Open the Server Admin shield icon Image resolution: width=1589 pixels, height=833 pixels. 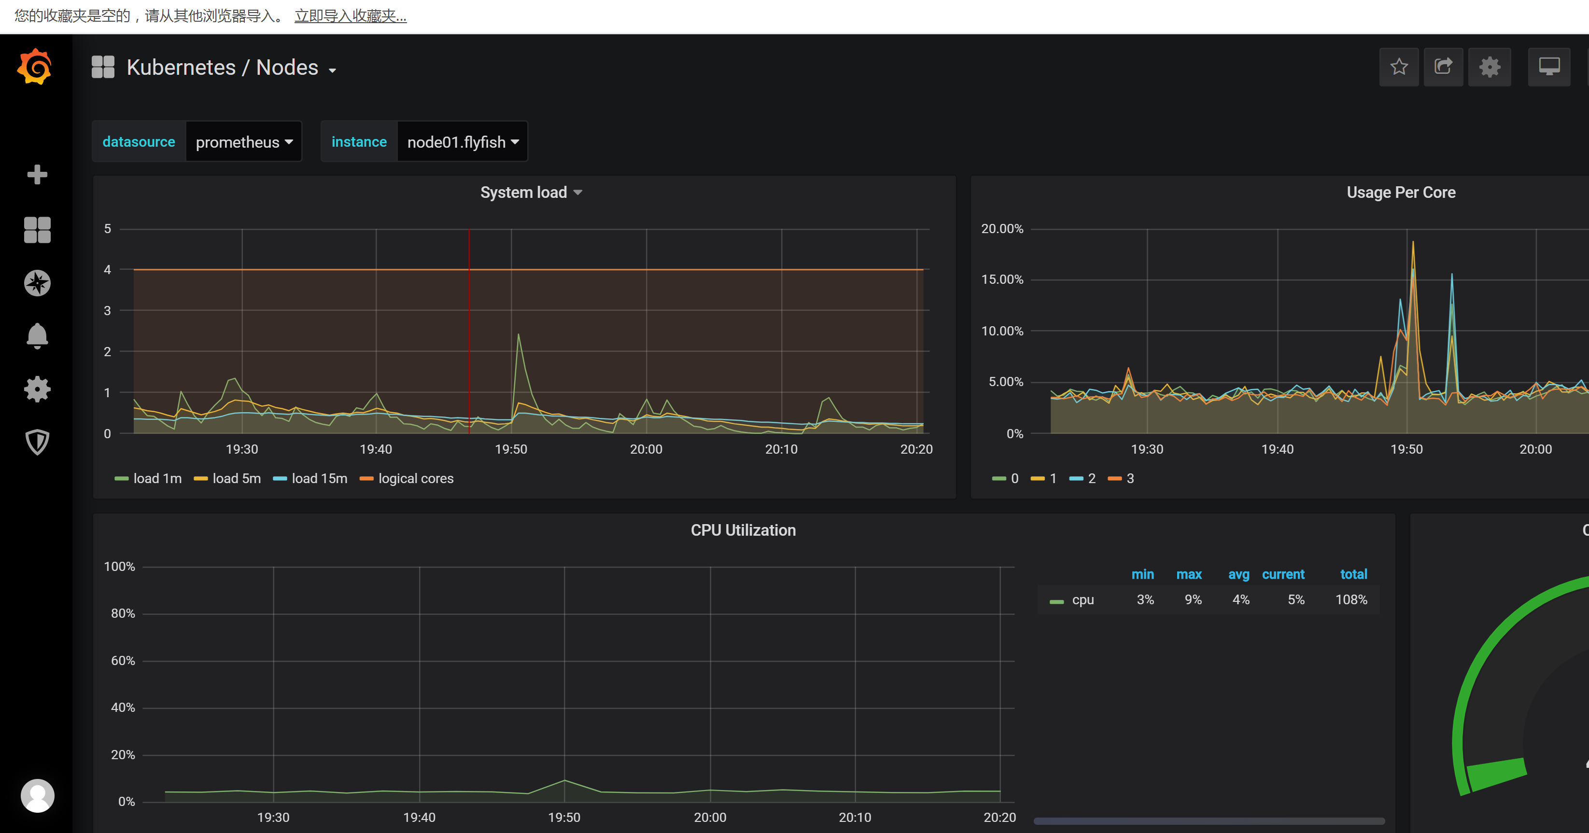click(x=37, y=442)
